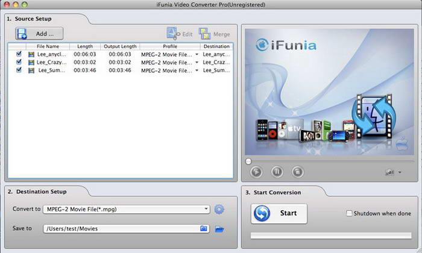Screen dimensions: 422x253
Task: Uncheck the Lee_Sum... file checkbox
Action: click(19, 70)
